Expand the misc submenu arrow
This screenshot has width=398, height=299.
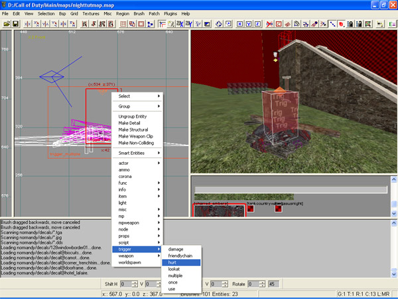coord(159,209)
